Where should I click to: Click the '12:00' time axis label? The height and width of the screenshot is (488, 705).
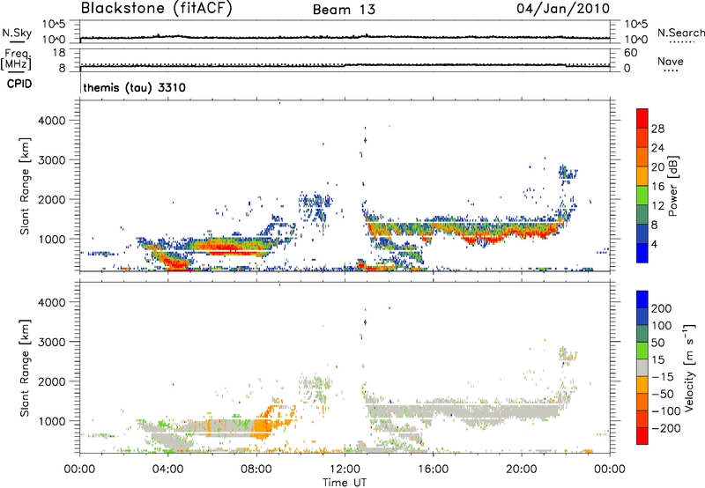coord(345,470)
